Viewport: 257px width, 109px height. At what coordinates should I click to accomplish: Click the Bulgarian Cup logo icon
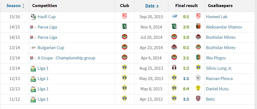(33, 48)
